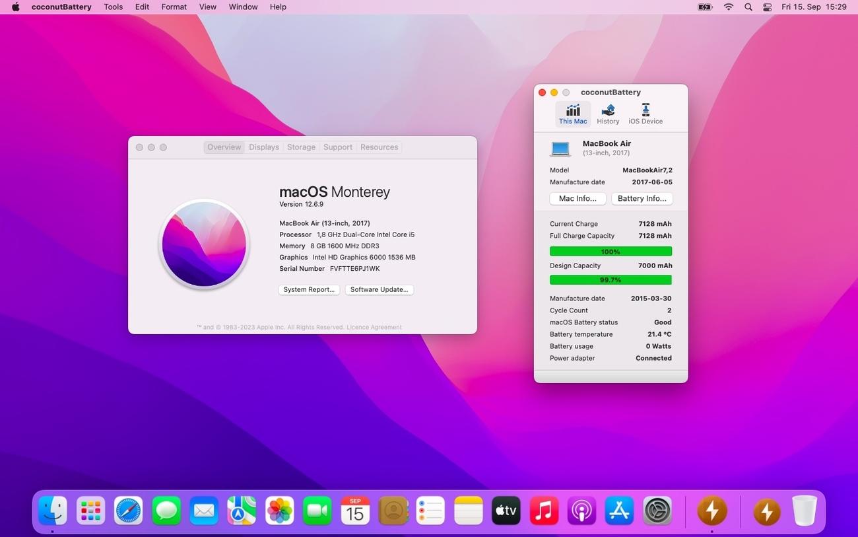The width and height of the screenshot is (858, 537).
Task: Open the View menu
Action: point(208,7)
